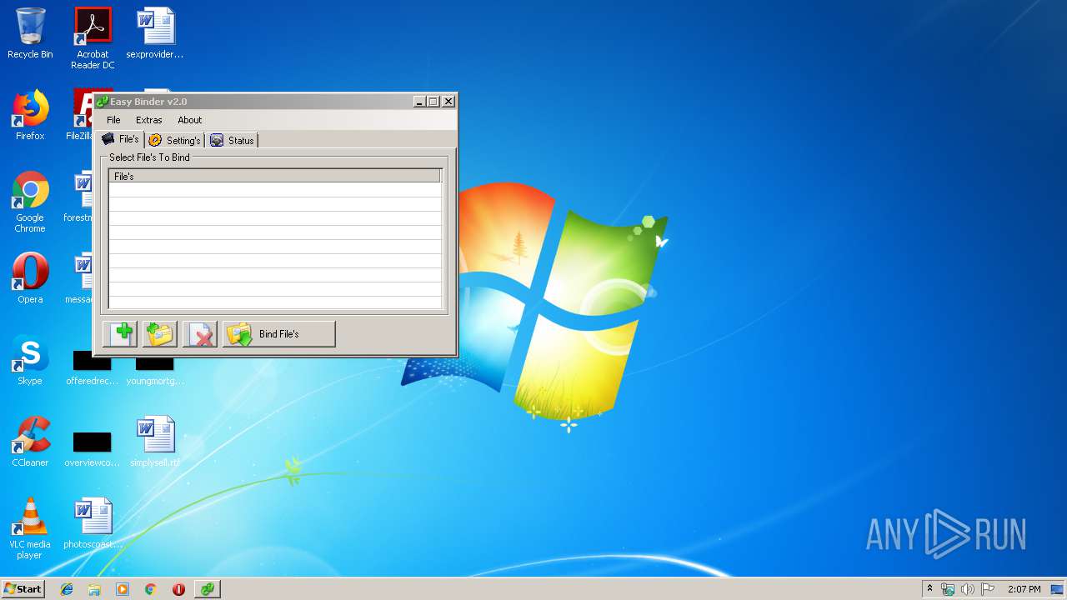Screen dimensions: 1067x600
Task: Select the Recycle Bin desktop icon
Action: click(30, 33)
